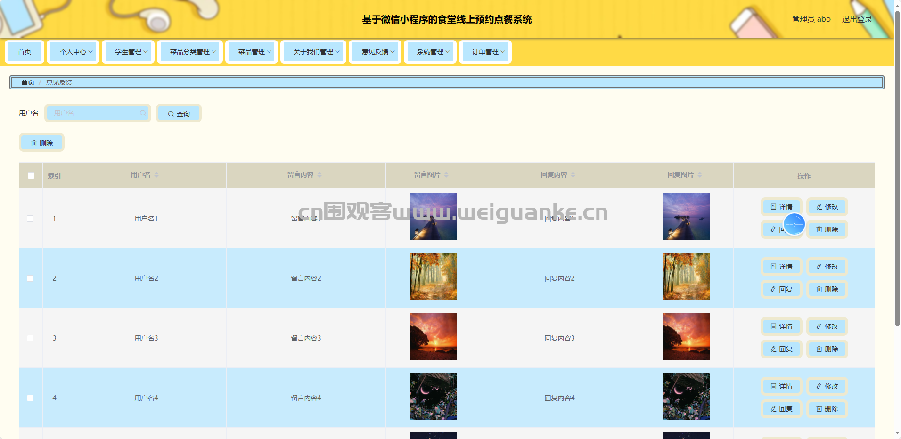
Task: Click the magnifier icon in username search field
Action: click(x=143, y=113)
